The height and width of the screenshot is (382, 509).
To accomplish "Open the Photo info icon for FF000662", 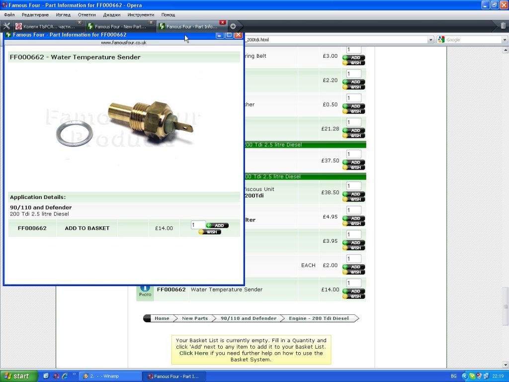I will tap(145, 290).
